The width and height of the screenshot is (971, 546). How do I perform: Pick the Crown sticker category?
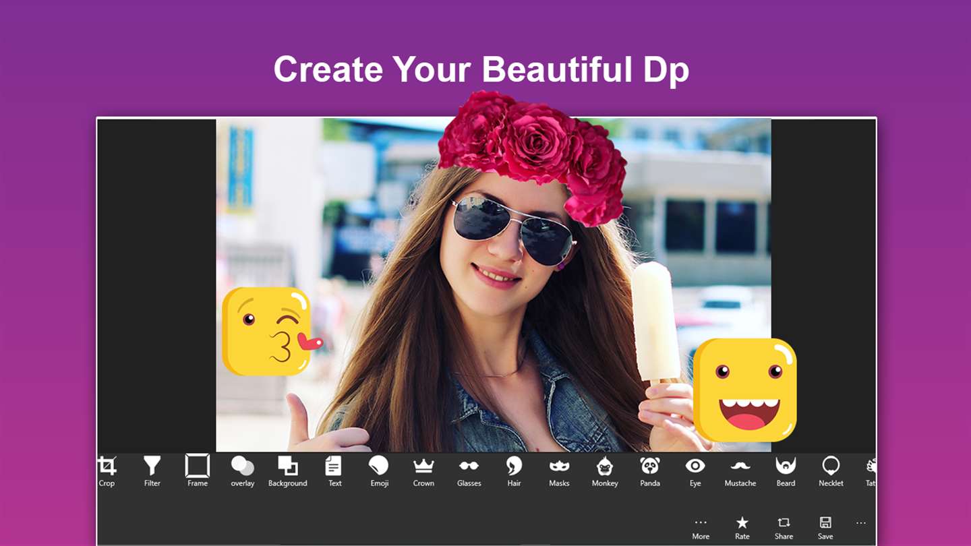coord(423,471)
